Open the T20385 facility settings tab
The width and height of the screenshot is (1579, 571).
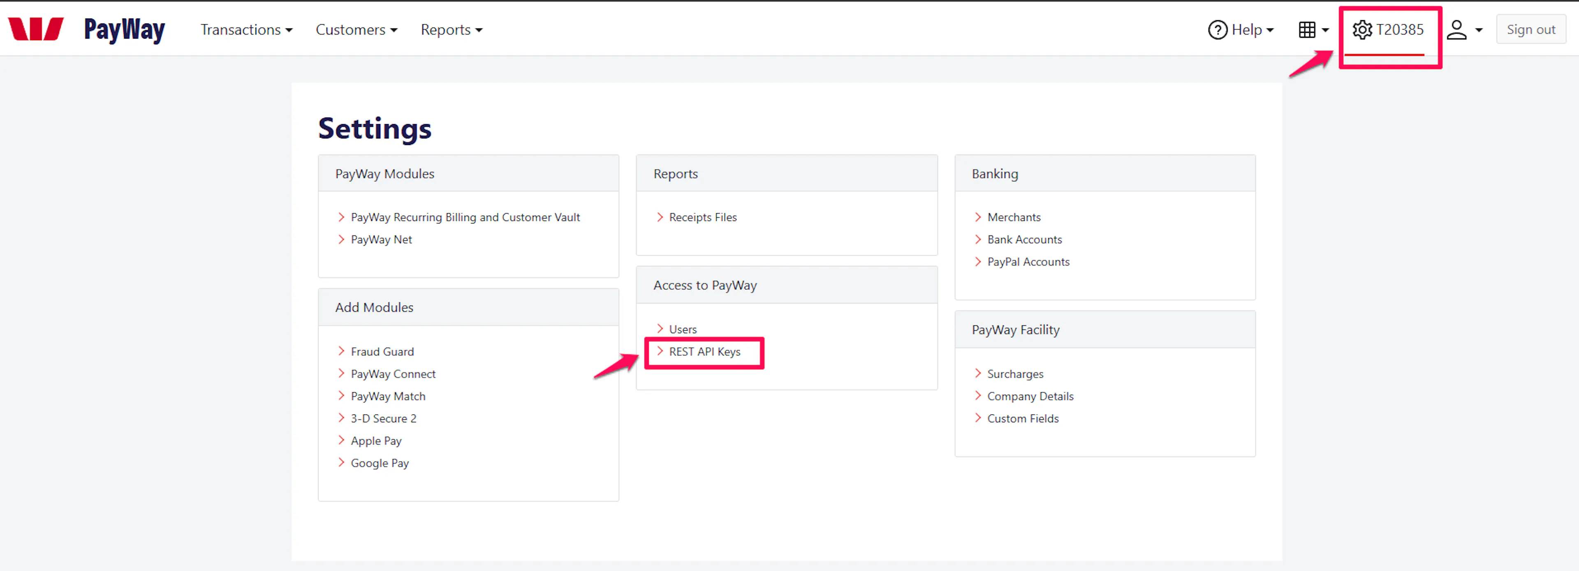click(x=1388, y=30)
